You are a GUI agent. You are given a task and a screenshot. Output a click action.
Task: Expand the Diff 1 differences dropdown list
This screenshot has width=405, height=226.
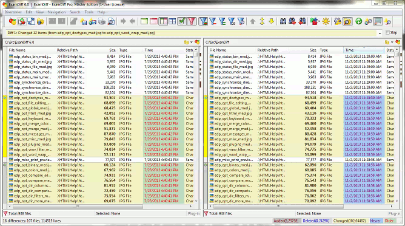click(380, 33)
